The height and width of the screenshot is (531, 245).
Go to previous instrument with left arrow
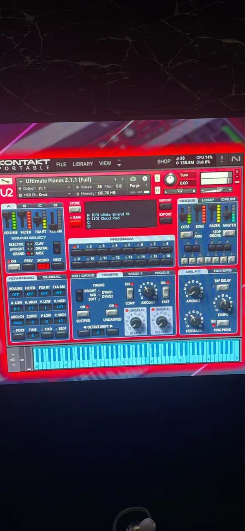[115, 180]
